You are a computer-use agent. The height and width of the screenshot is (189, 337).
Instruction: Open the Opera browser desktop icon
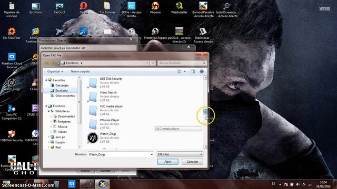[x=84, y=8]
